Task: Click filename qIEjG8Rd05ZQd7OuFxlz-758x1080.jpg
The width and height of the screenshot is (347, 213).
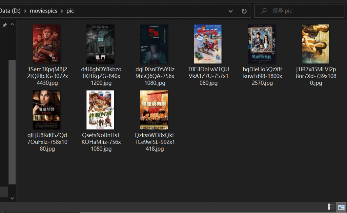Action: click(x=47, y=142)
